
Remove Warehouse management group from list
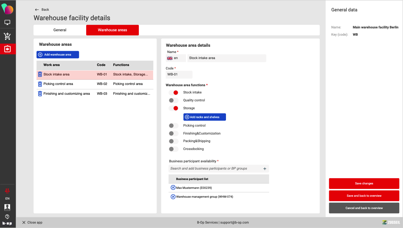[x=173, y=197]
